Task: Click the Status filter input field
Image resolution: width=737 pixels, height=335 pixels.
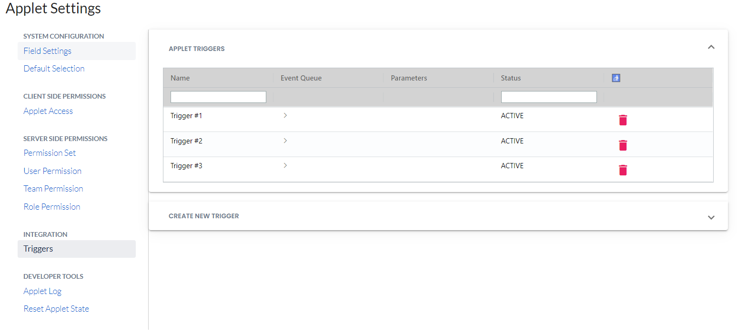Action: (548, 97)
